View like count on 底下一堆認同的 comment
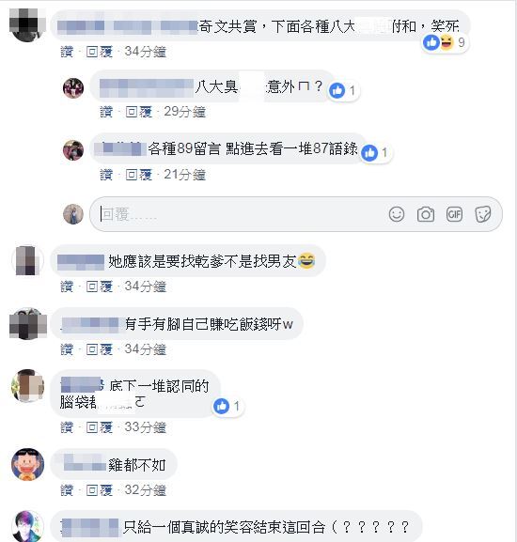The width and height of the screenshot is (517, 542). [x=227, y=406]
